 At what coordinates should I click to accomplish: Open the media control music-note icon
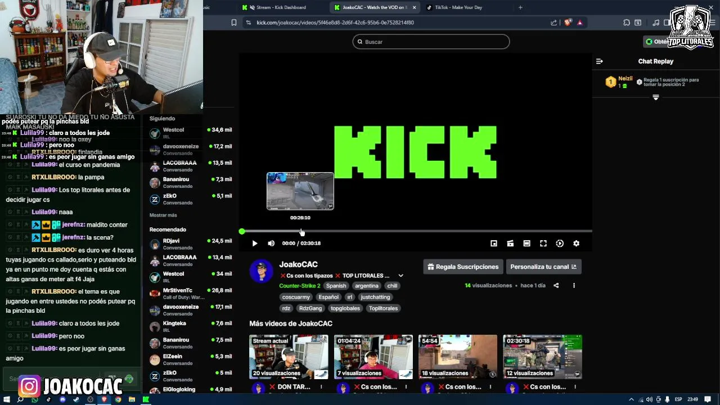[656, 22]
